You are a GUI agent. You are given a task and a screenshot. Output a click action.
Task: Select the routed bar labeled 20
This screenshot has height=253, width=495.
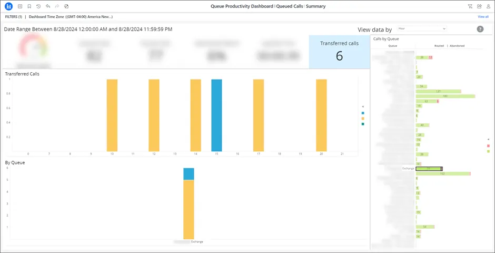click(419, 77)
